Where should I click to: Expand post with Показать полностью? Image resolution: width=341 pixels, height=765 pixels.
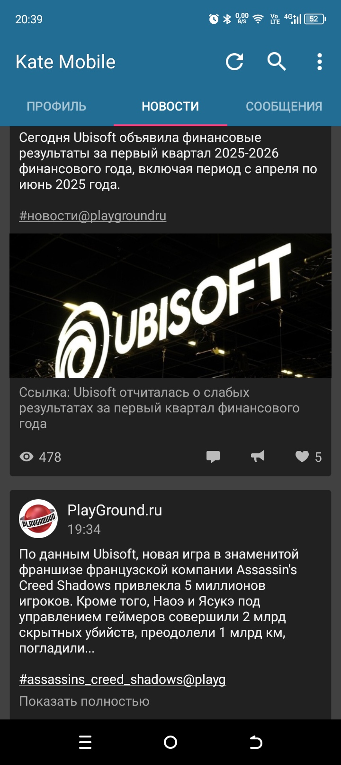tap(84, 701)
